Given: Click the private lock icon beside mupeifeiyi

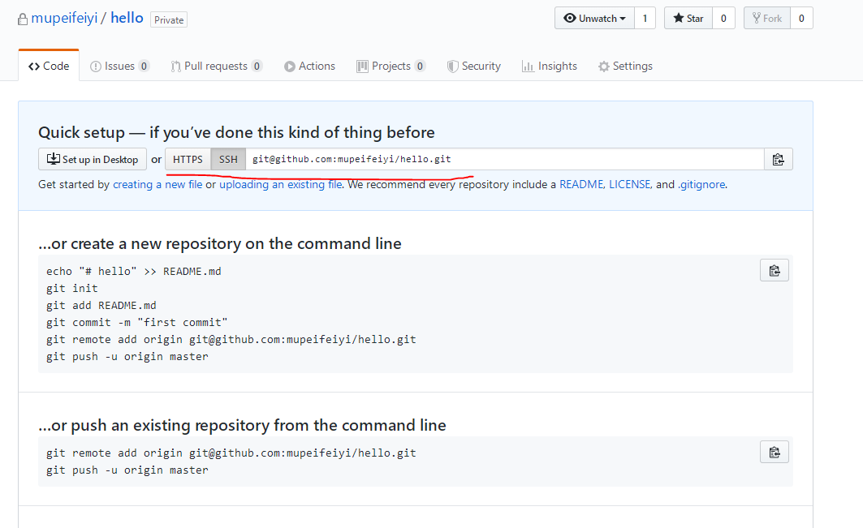Looking at the screenshot, I should click(23, 19).
